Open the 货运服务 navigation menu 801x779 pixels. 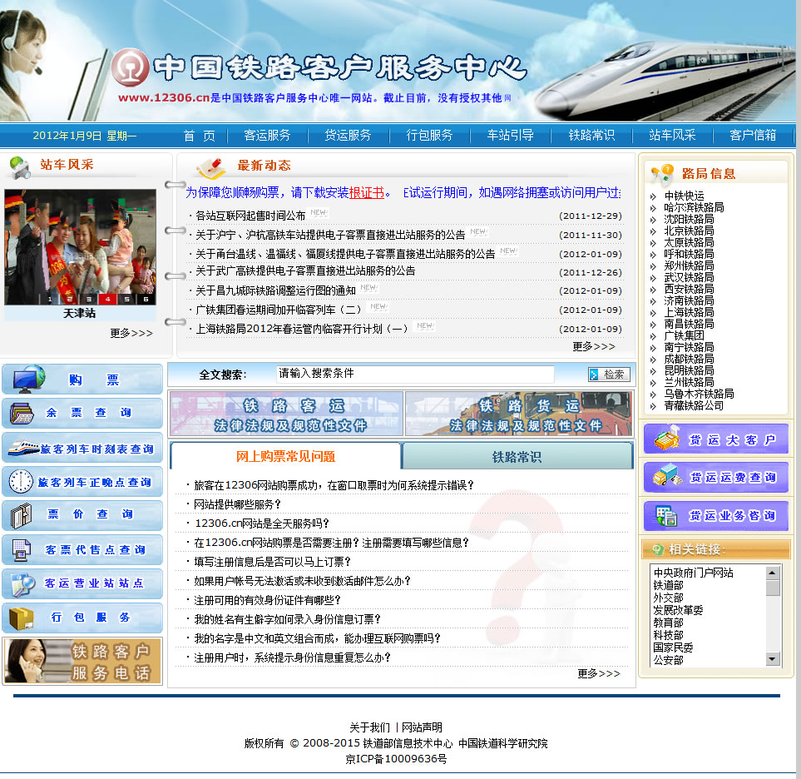click(x=348, y=136)
